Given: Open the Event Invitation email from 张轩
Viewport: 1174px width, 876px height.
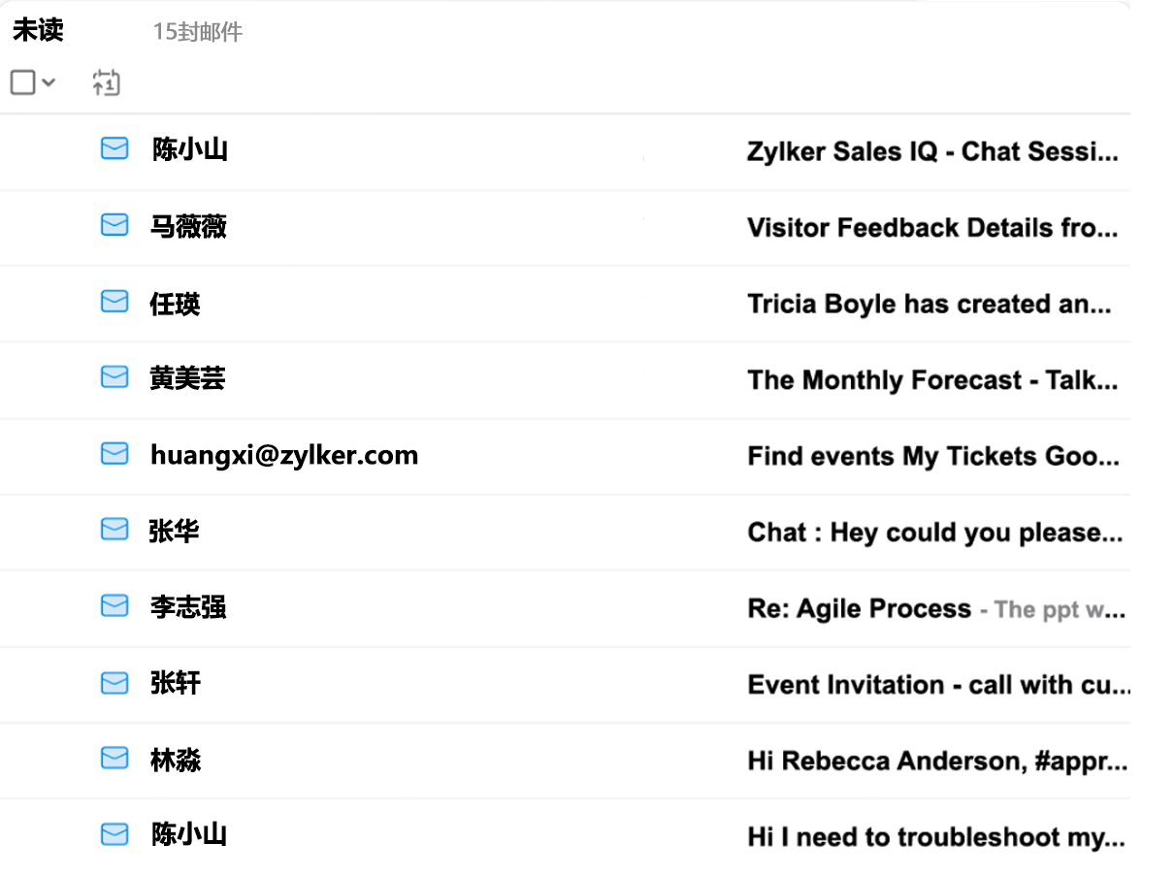Looking at the screenshot, I should pos(937,685).
